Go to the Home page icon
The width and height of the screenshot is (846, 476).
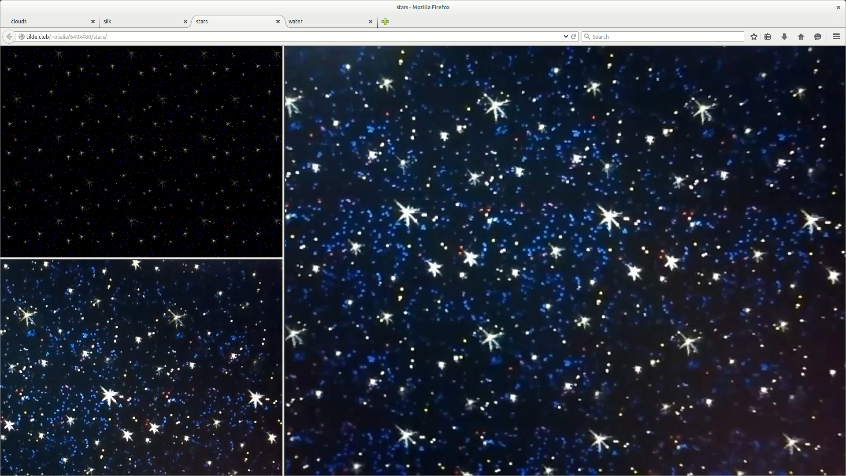pos(801,37)
